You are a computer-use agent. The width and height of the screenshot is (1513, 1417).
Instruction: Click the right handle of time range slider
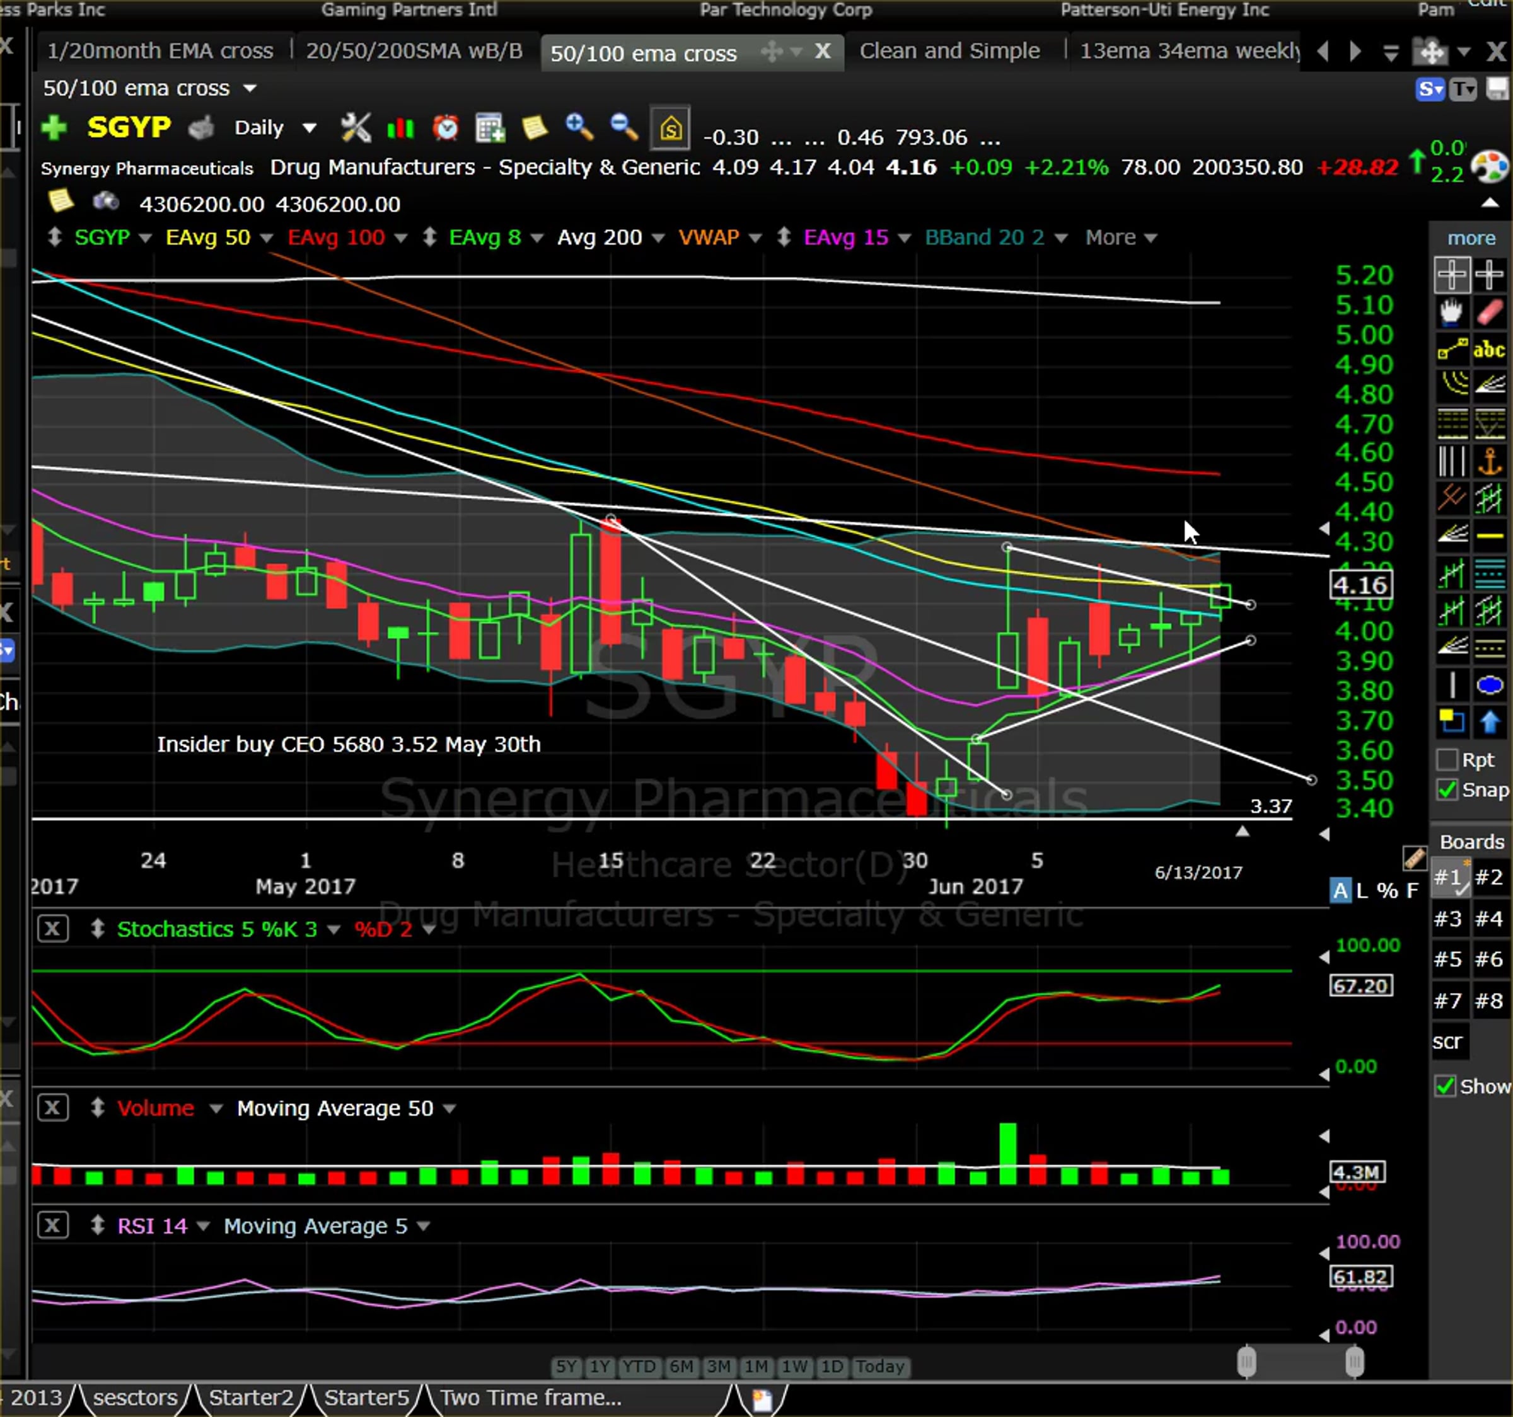(1355, 1362)
